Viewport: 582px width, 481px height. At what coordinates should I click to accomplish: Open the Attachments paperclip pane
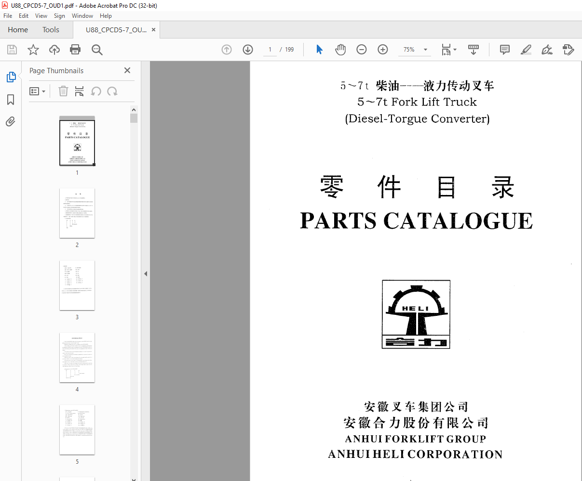pyautogui.click(x=11, y=121)
